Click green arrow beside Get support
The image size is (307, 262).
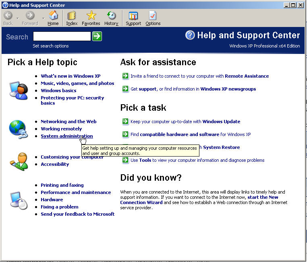125,89
